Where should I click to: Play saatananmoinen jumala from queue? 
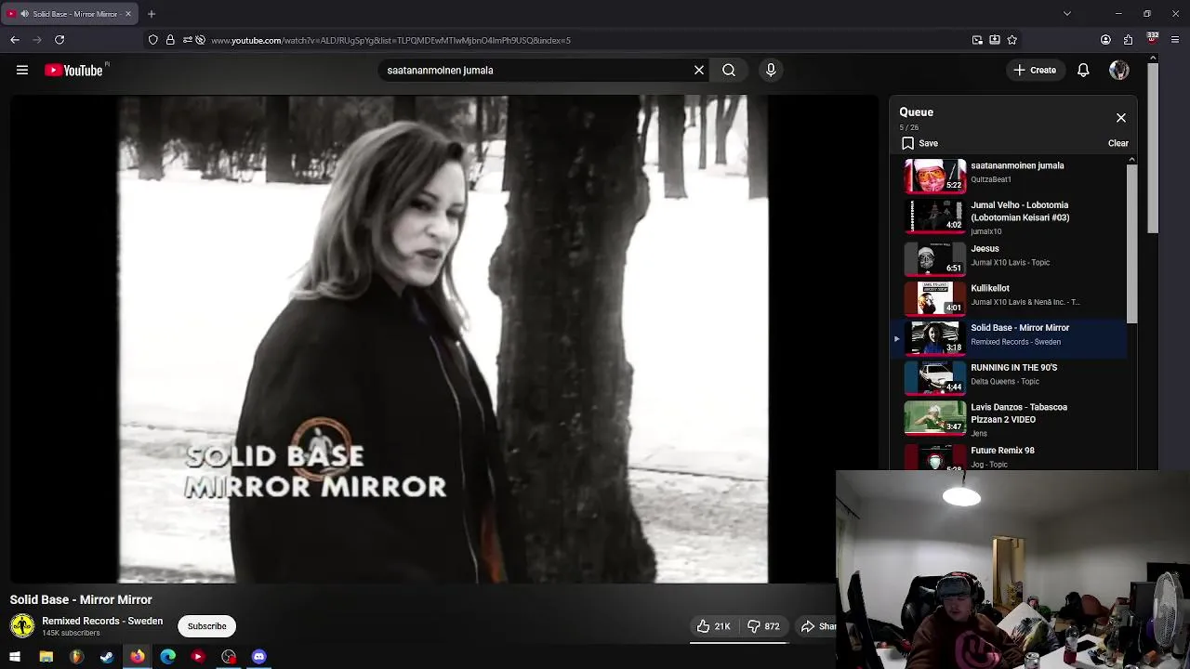click(x=1008, y=175)
